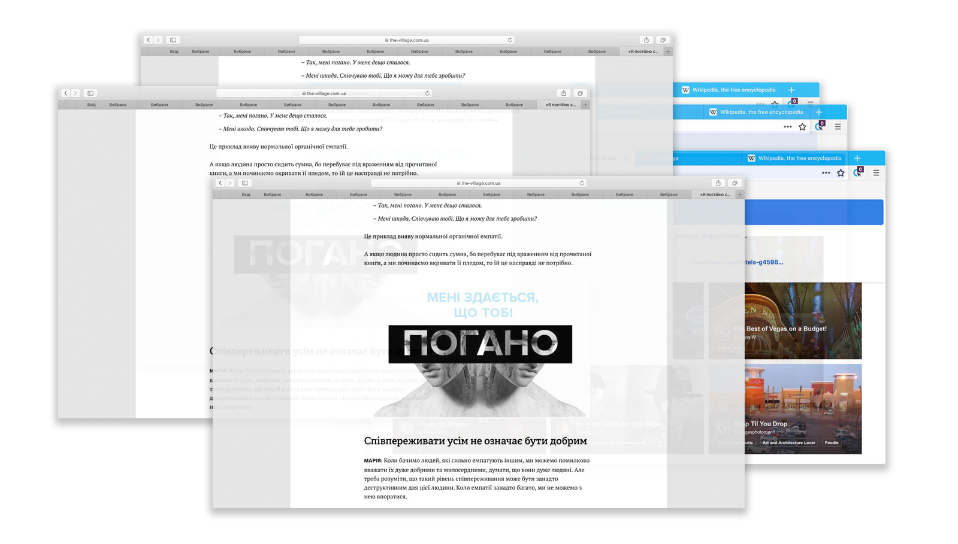The height and width of the screenshot is (544, 958).
Task: Click the extension badge icon in middle Firefox window
Action: (x=820, y=126)
